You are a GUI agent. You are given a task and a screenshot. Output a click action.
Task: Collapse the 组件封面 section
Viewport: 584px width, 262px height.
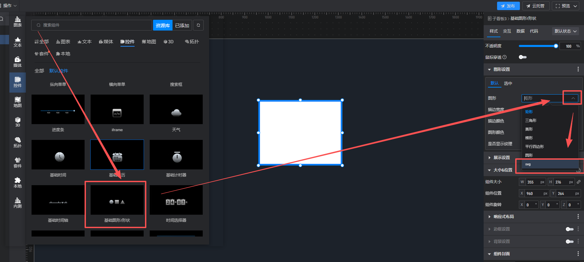(489, 254)
